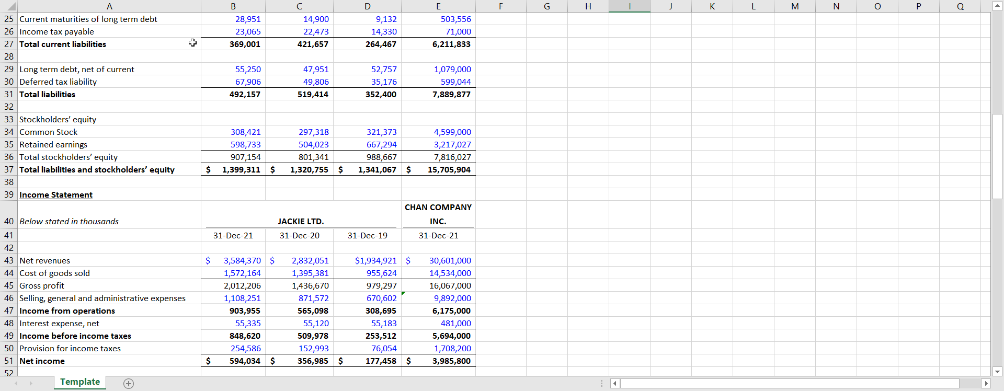Select column G by its header
The width and height of the screenshot is (1004, 391).
[x=547, y=6]
